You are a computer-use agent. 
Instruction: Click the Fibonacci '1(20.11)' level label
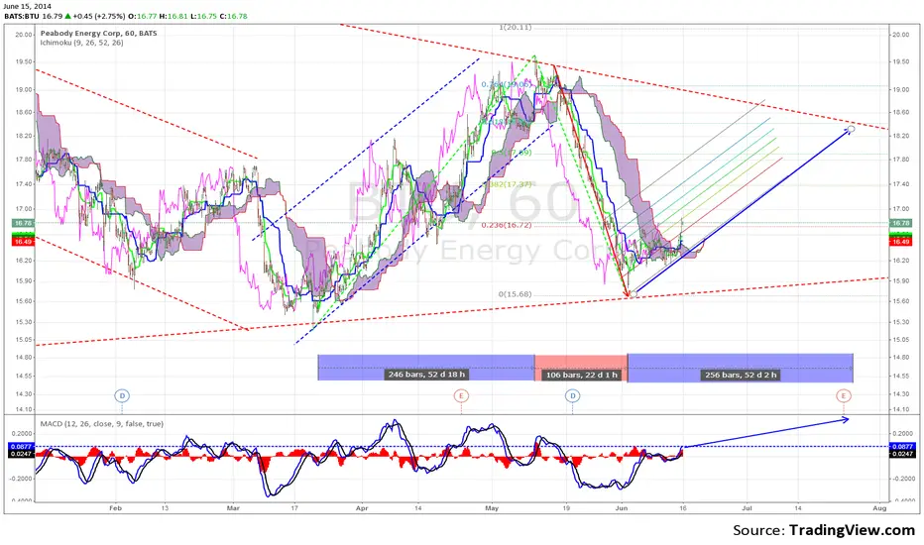click(515, 27)
